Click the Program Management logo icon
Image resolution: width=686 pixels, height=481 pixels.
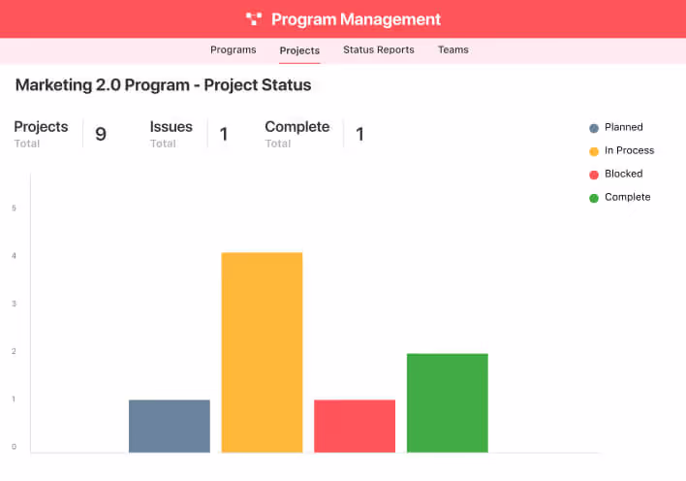(x=254, y=18)
